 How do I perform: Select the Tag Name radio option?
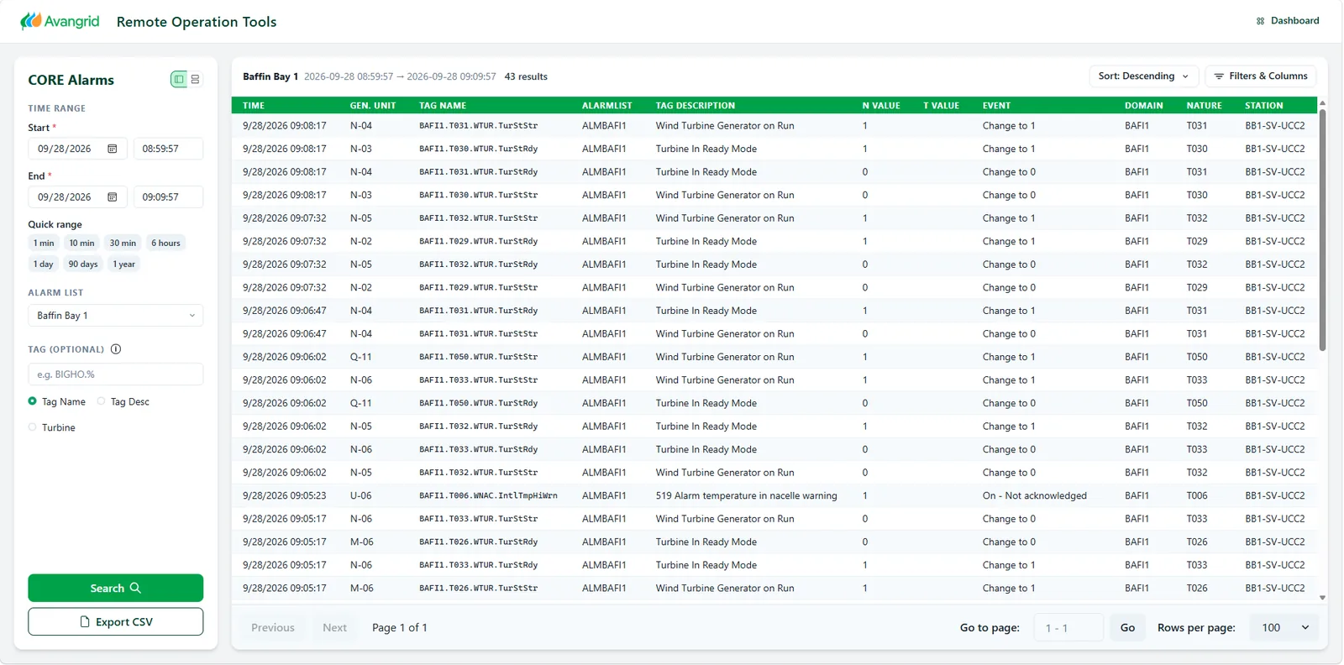(x=33, y=401)
